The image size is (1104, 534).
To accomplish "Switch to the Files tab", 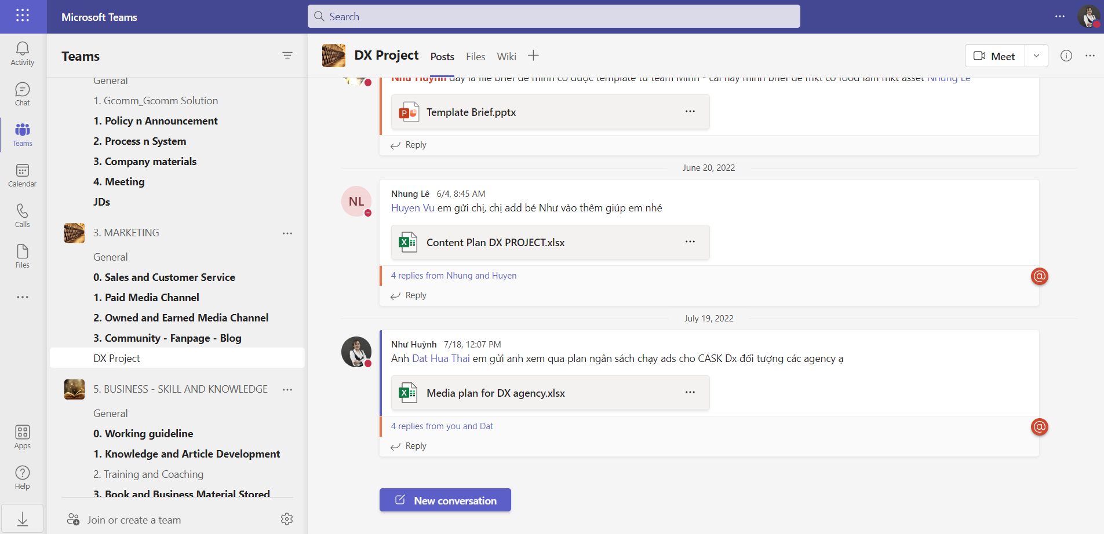I will click(x=475, y=57).
